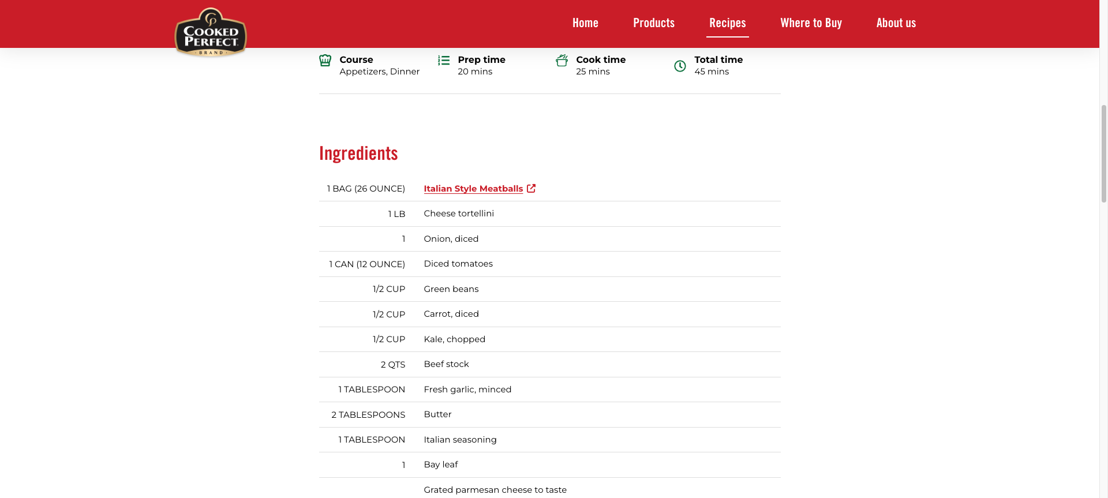Open the Home menu item
Image resolution: width=1108 pixels, height=498 pixels.
[585, 23]
